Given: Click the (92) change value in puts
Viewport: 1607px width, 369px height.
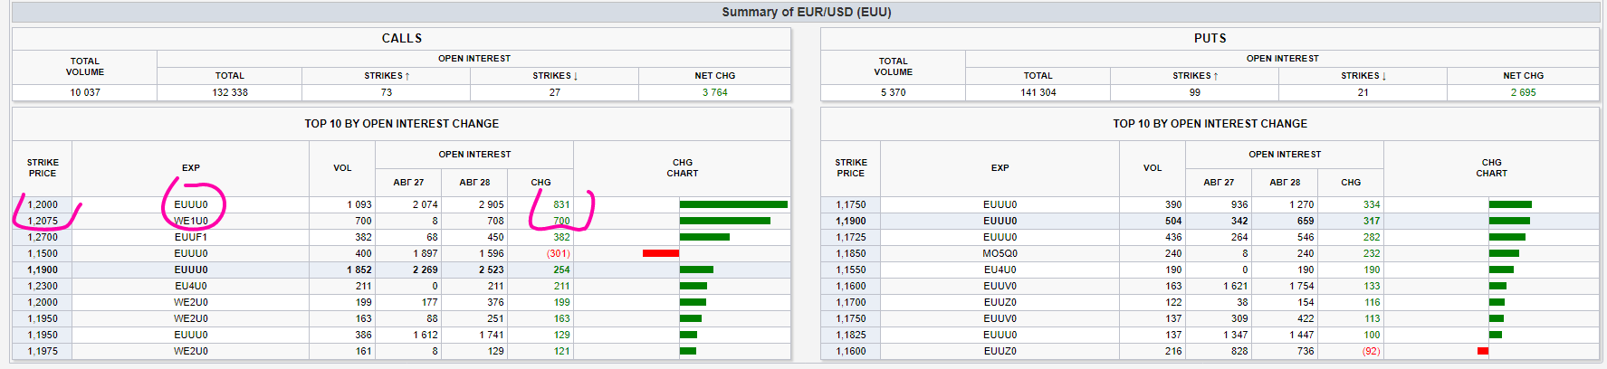Looking at the screenshot, I should point(1371,351).
